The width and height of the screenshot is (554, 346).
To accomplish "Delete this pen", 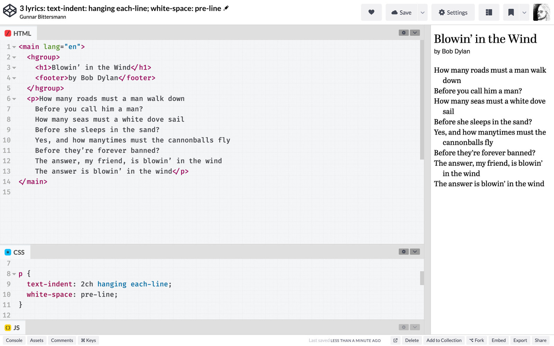I will [412, 340].
